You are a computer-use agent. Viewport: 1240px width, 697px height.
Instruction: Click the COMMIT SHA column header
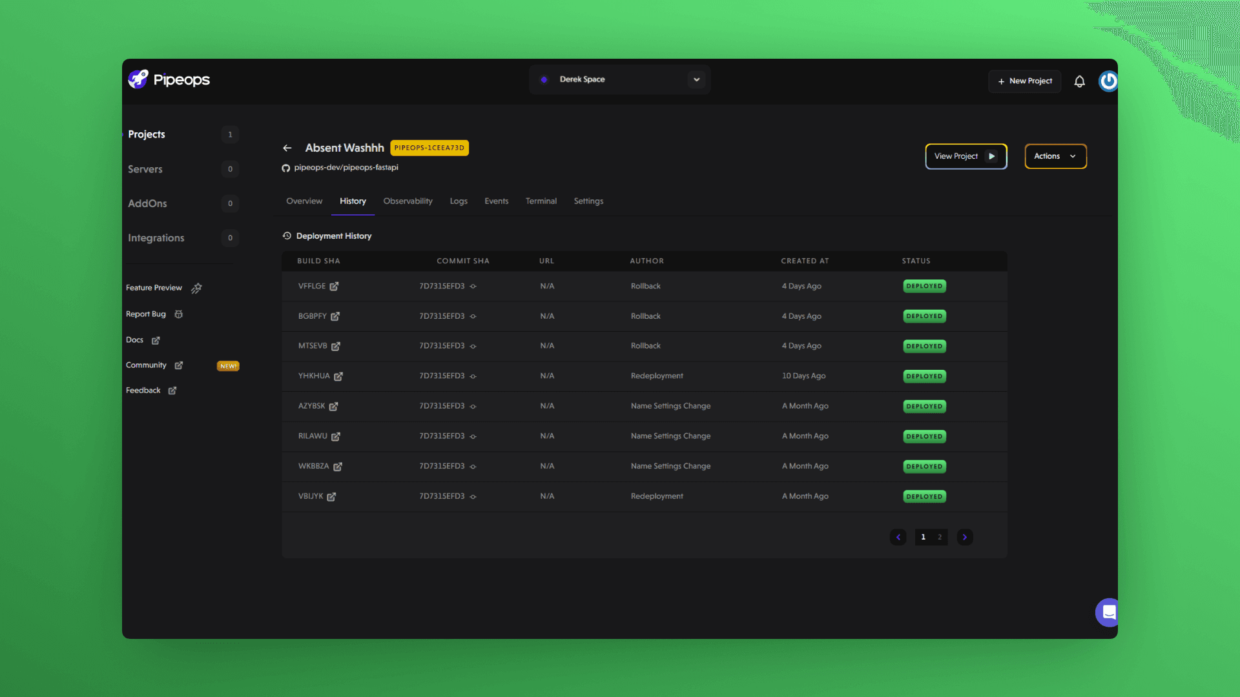pos(463,261)
